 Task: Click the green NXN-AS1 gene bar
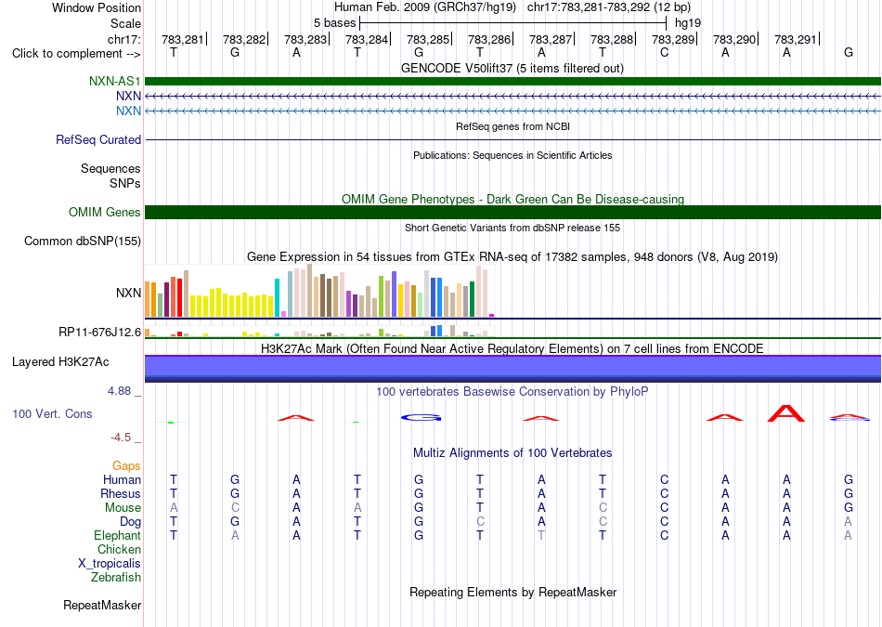[512, 81]
